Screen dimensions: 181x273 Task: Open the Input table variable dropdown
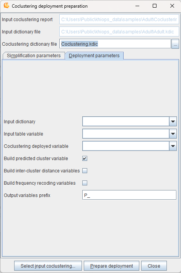click(129, 134)
